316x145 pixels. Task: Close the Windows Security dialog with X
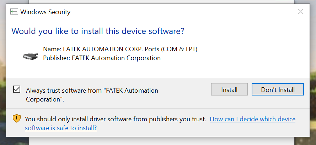pyautogui.click(x=301, y=12)
